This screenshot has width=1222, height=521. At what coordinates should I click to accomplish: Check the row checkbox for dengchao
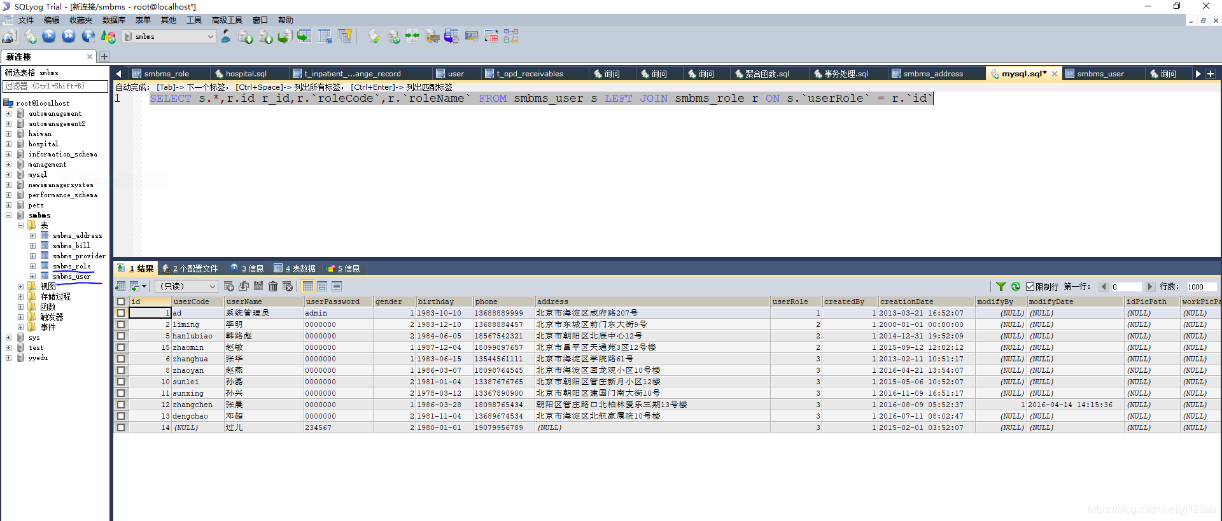pos(121,416)
